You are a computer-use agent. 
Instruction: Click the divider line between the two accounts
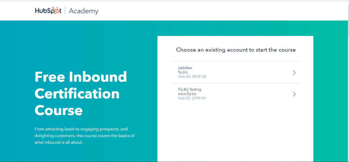coord(236,83)
